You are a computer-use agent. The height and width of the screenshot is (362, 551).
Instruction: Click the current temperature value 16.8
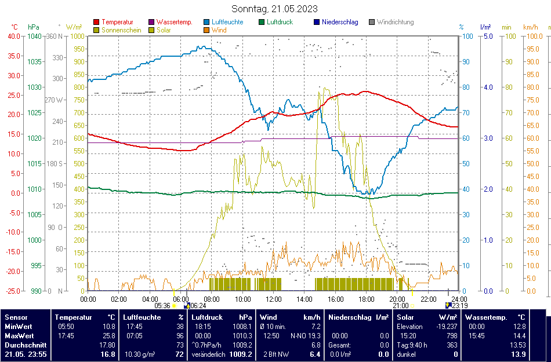pos(107,354)
